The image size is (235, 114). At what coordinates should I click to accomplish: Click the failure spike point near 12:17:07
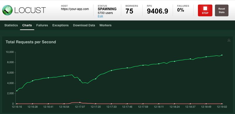click(80, 102)
